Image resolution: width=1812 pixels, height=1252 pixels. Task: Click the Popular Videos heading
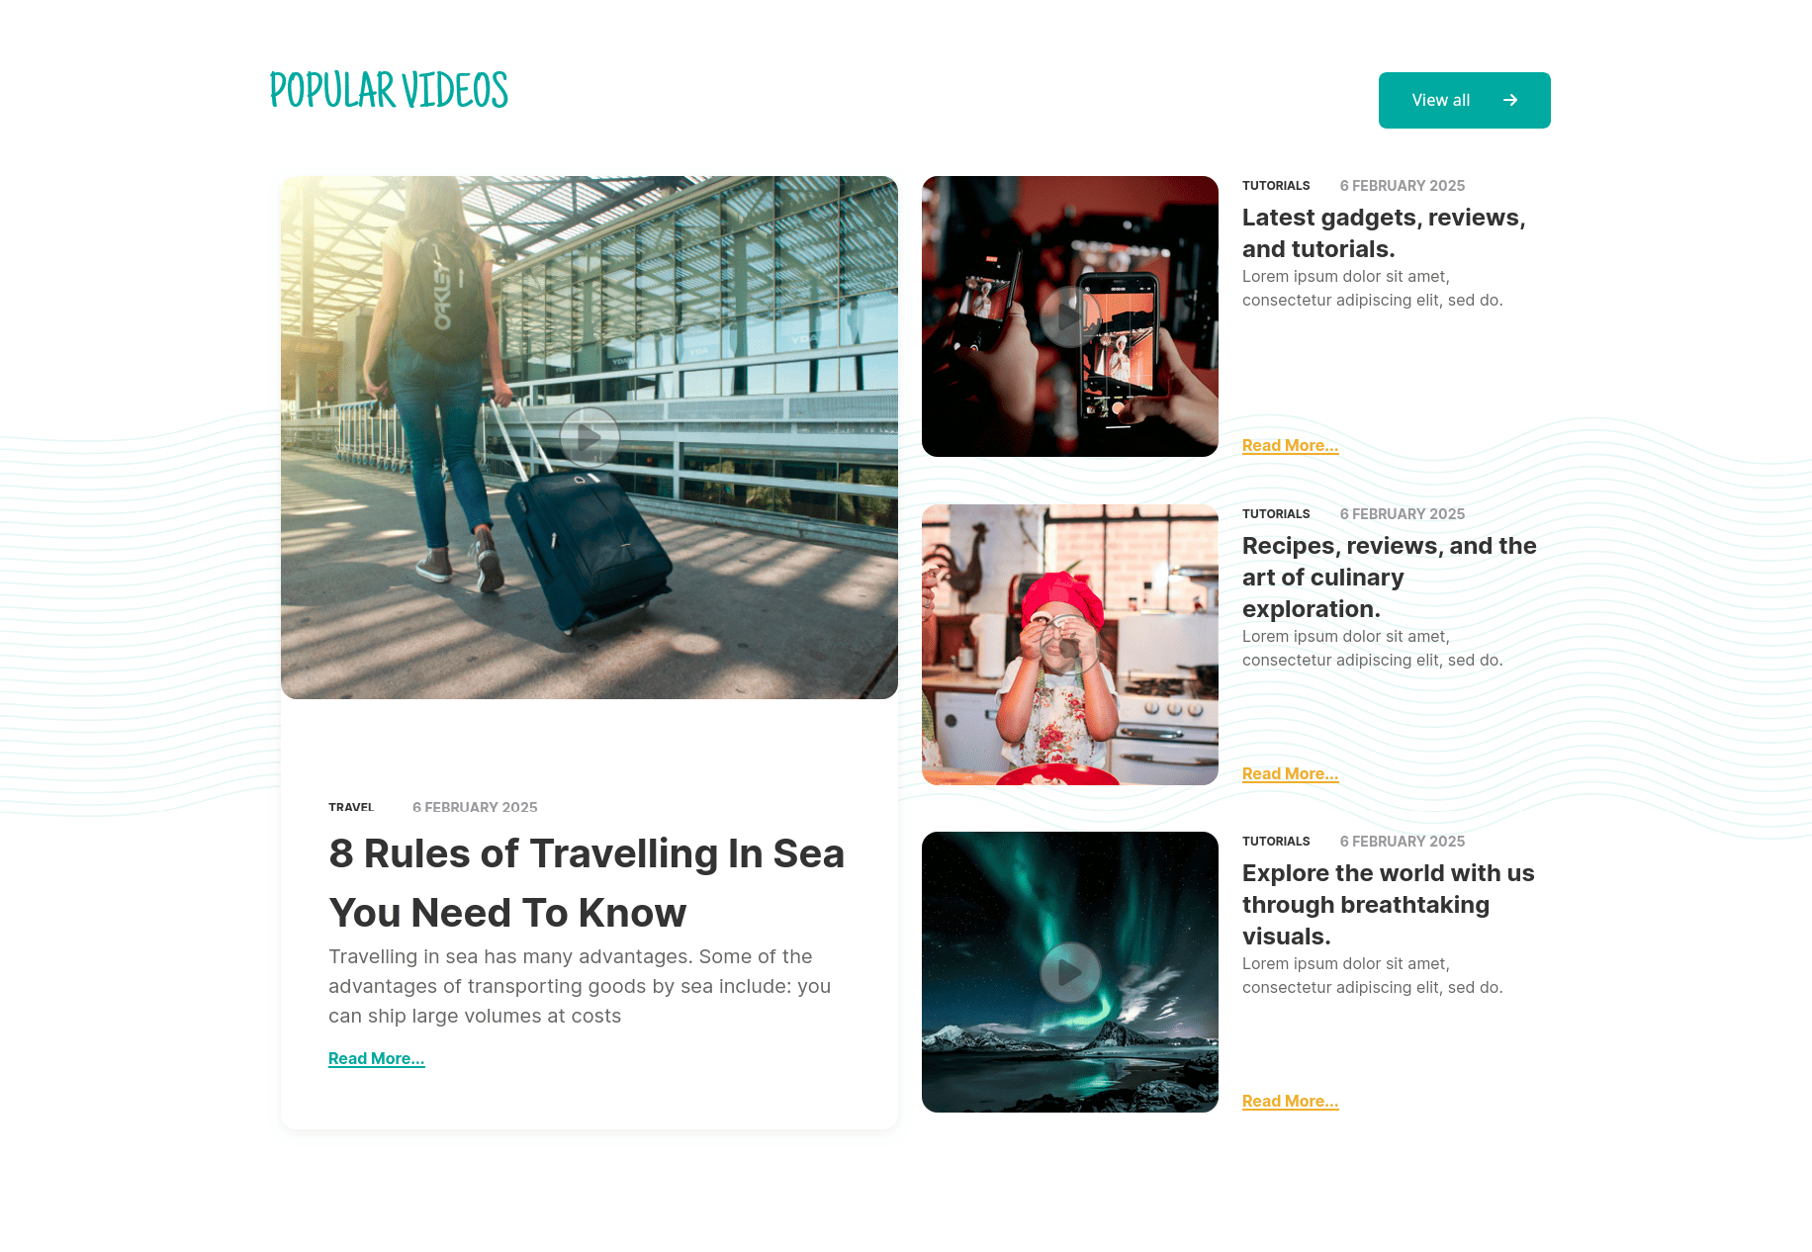[389, 90]
